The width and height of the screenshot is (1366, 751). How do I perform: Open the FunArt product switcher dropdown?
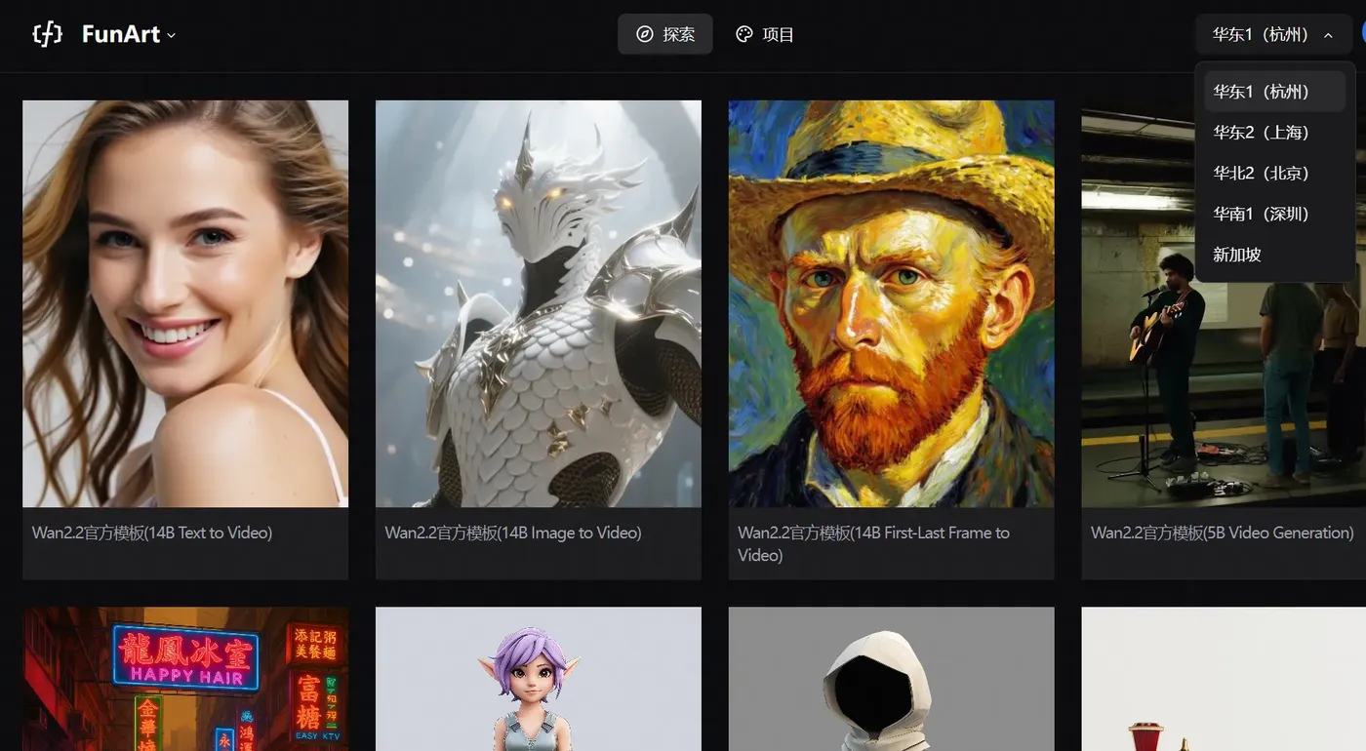[x=129, y=35]
